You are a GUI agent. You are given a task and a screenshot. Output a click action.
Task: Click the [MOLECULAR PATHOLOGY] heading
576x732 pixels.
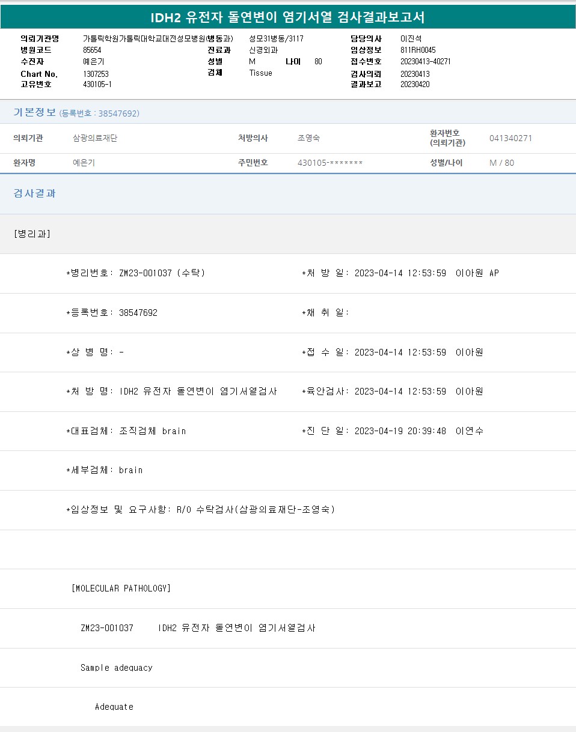pyautogui.click(x=121, y=588)
